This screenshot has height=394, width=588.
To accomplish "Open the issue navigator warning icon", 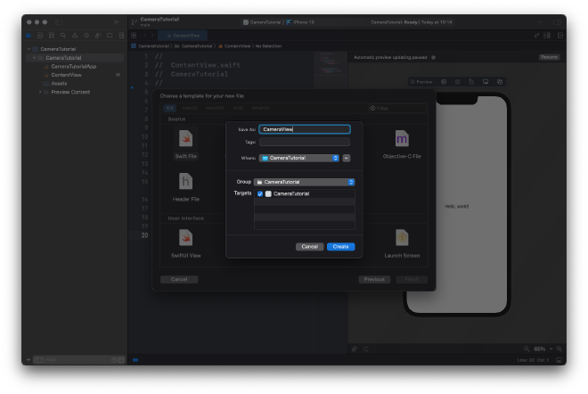I will coord(75,36).
